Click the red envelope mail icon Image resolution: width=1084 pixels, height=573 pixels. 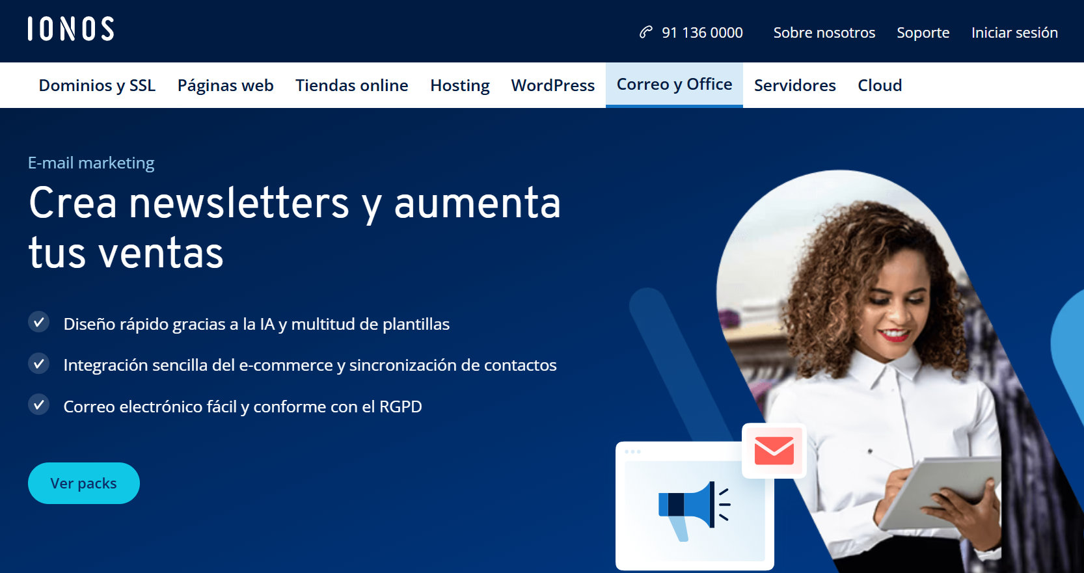(x=774, y=451)
